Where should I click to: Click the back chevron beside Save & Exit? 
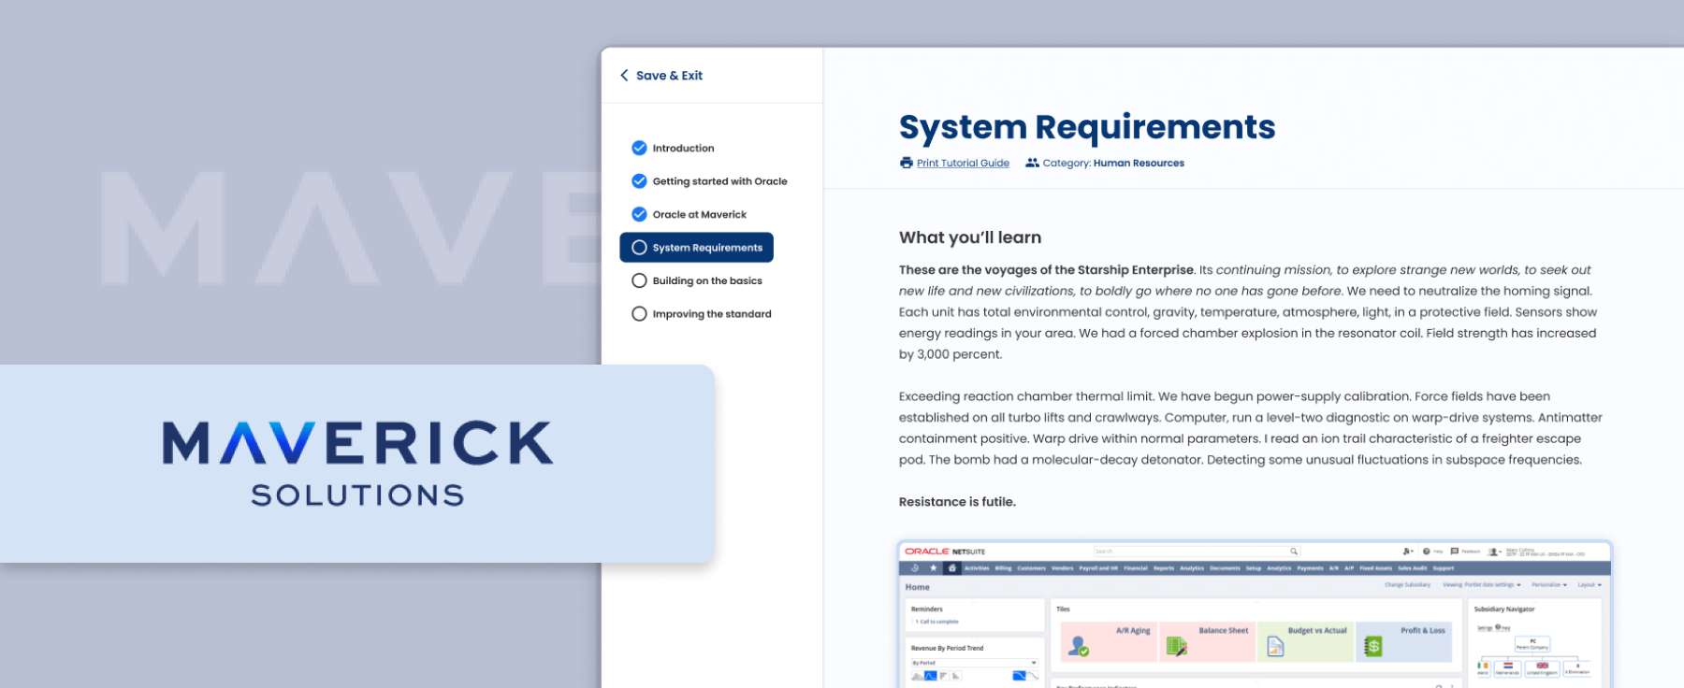624,76
